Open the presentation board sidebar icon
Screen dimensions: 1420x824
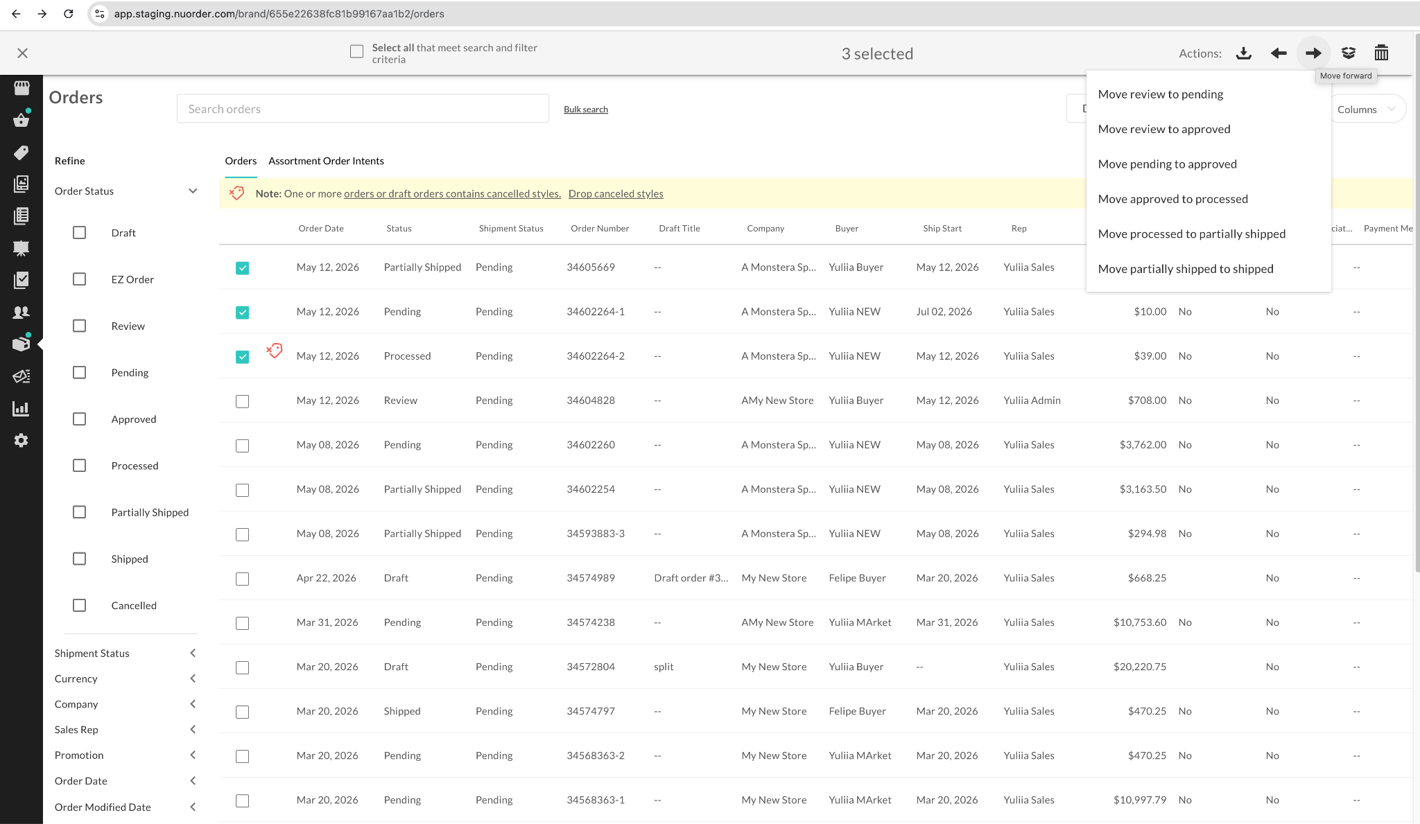pos(21,248)
